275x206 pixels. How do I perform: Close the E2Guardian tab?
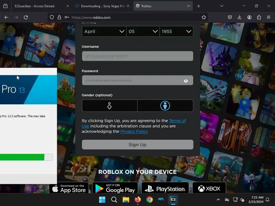(x=68, y=6)
